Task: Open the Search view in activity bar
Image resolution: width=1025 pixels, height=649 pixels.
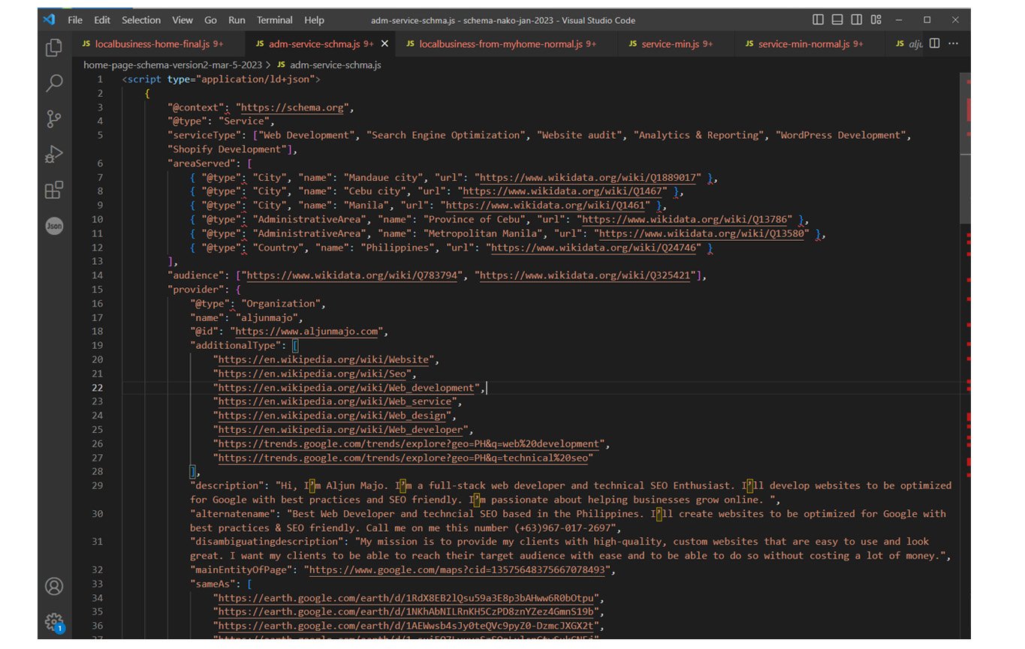Action: coord(54,83)
